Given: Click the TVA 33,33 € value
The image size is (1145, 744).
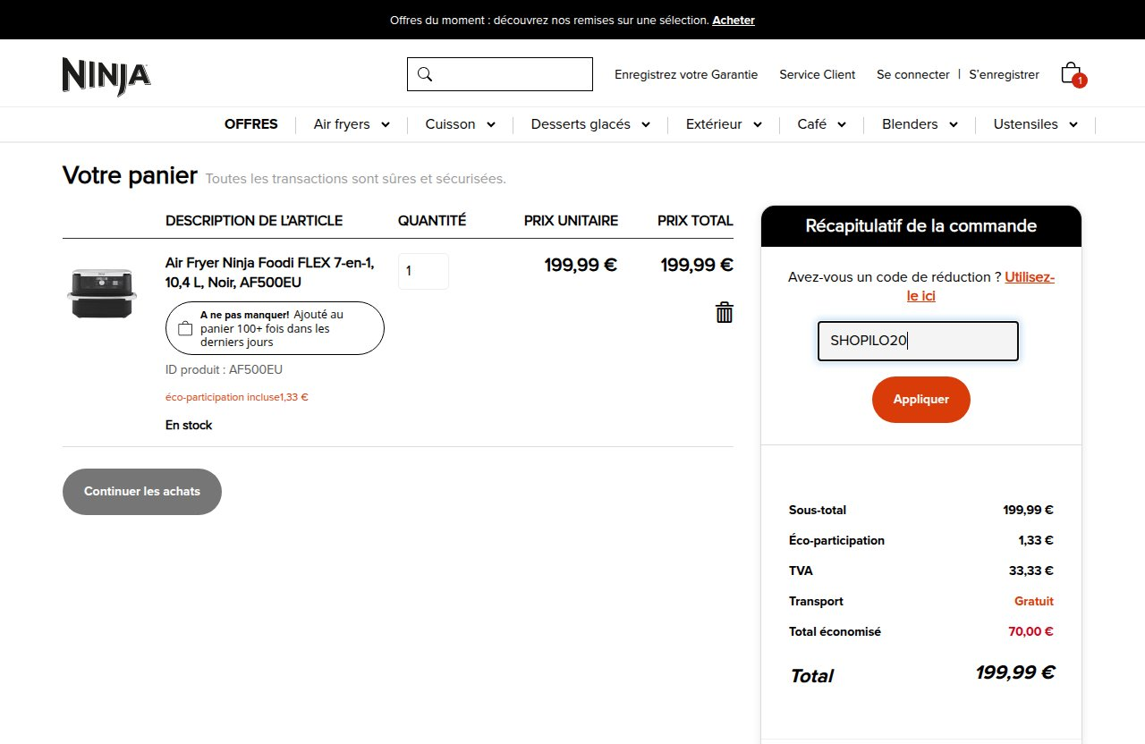Looking at the screenshot, I should tap(1031, 571).
